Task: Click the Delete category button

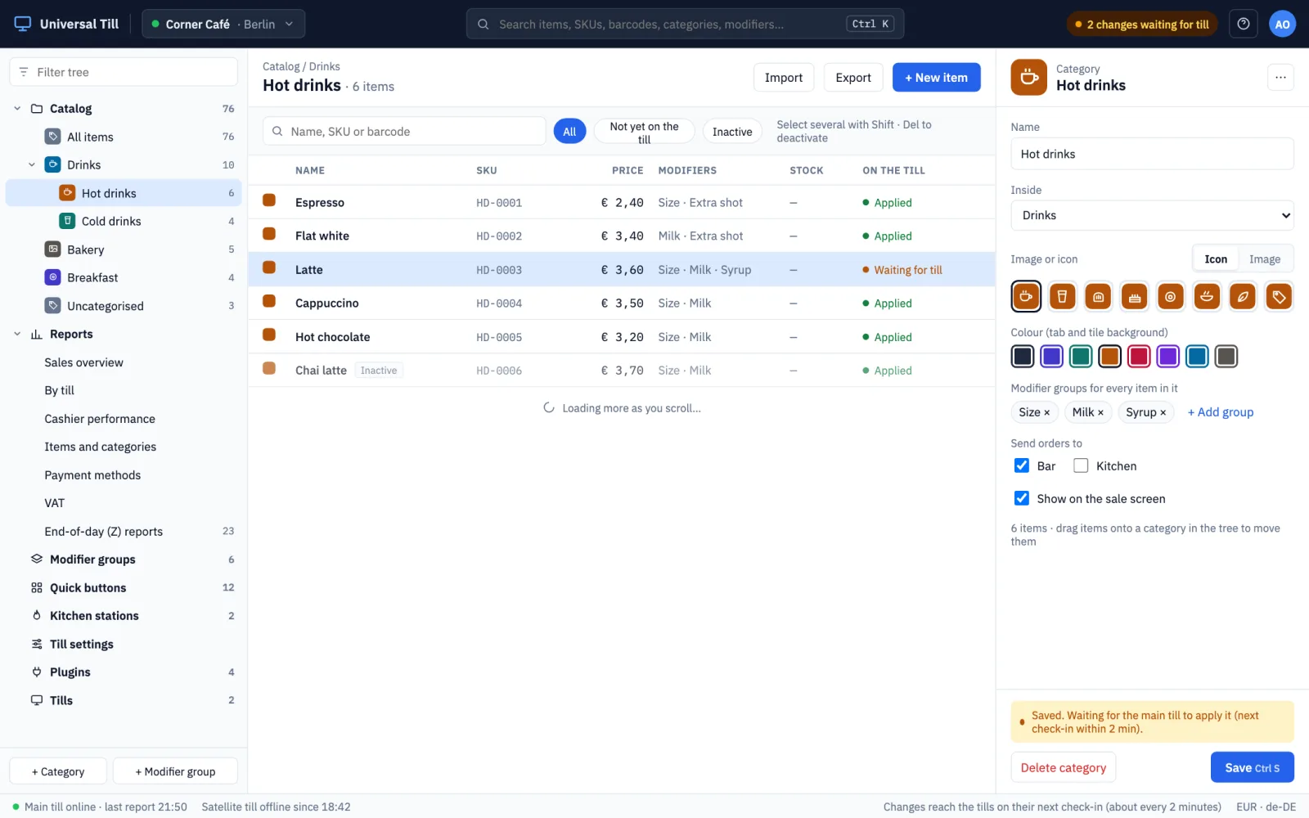Action: pos(1064,767)
